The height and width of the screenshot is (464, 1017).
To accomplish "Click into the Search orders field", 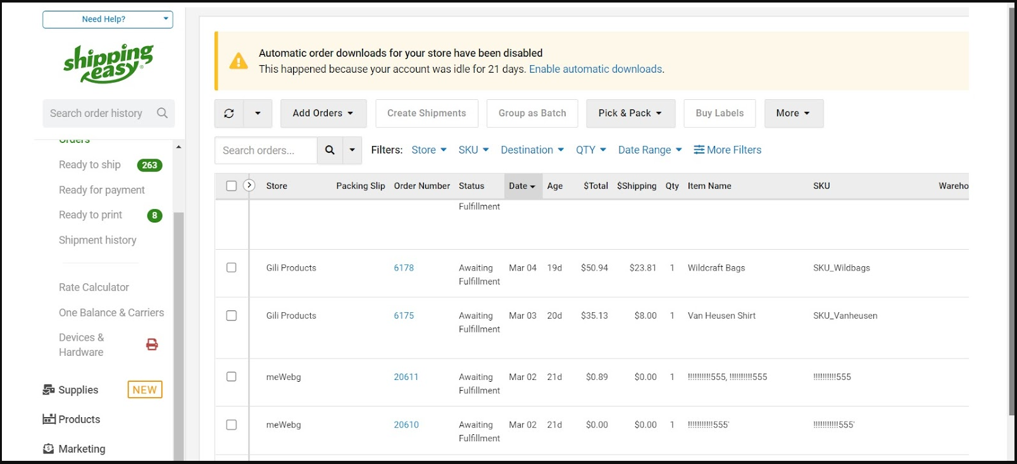I will tap(266, 150).
